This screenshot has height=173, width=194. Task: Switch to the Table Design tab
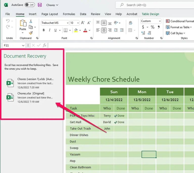pyautogui.click(x=150, y=14)
